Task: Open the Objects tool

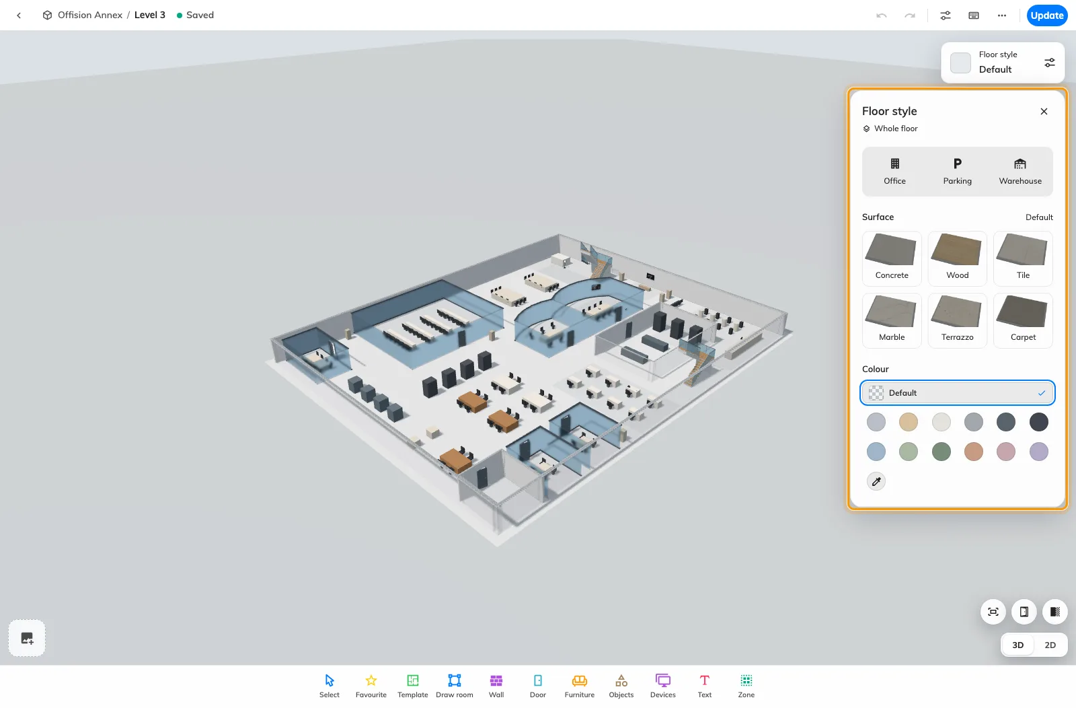Action: 621,686
